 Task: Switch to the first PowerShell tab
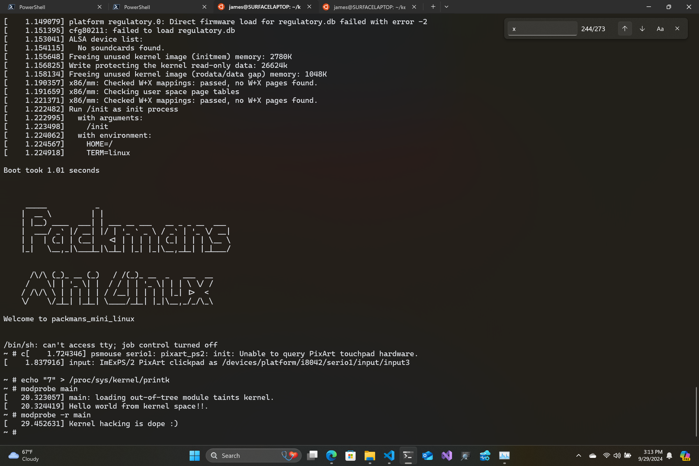click(50, 7)
